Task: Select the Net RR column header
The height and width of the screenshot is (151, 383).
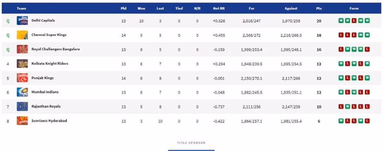Action: (219, 8)
